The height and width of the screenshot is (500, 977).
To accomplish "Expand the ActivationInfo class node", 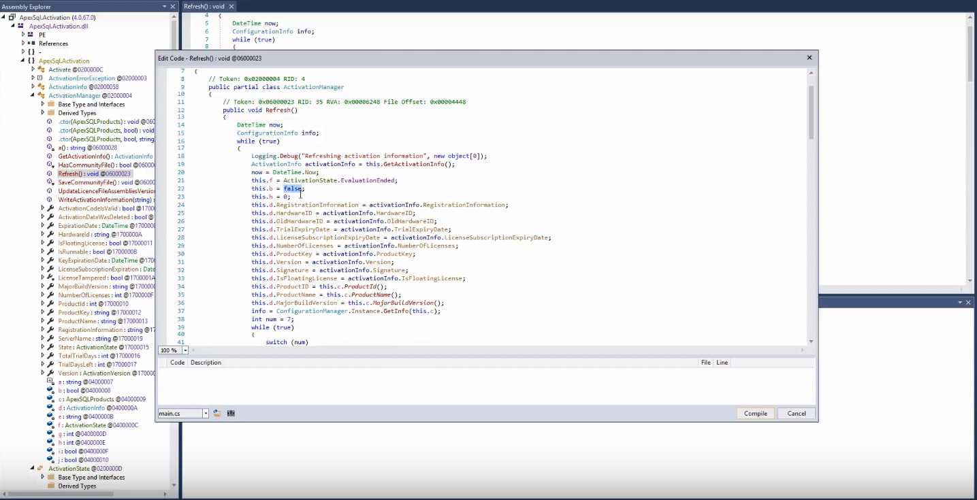I will (33, 87).
